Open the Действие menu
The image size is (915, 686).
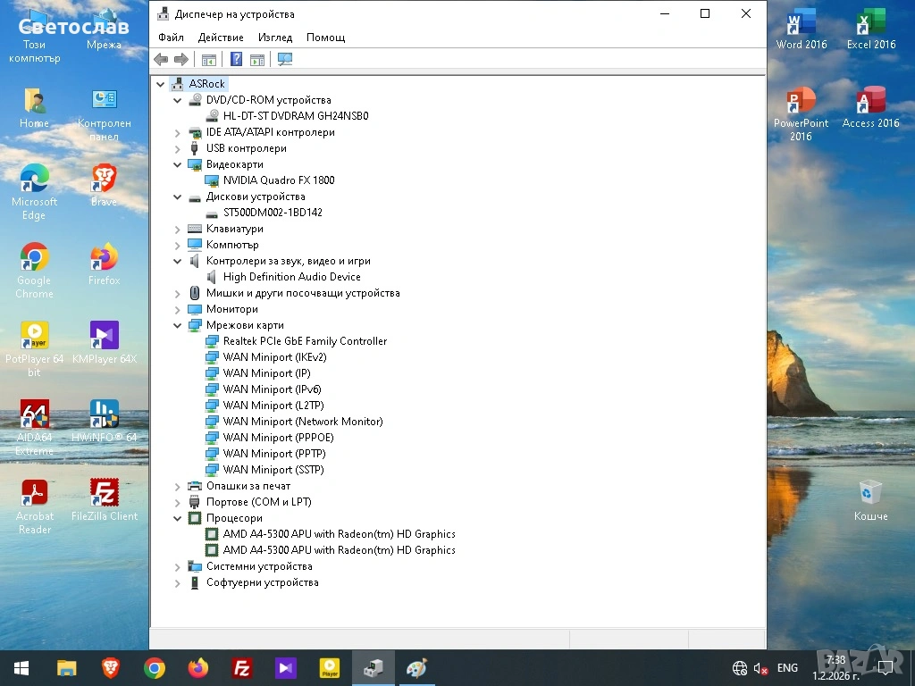(x=221, y=38)
